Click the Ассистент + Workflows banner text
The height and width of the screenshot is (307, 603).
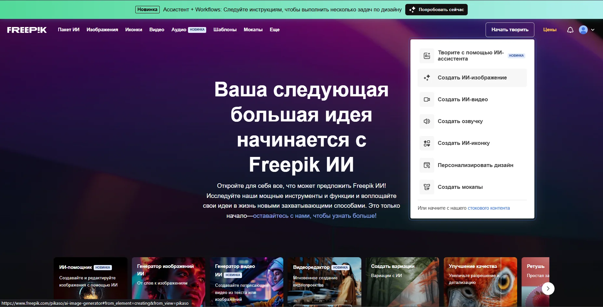pyautogui.click(x=282, y=10)
